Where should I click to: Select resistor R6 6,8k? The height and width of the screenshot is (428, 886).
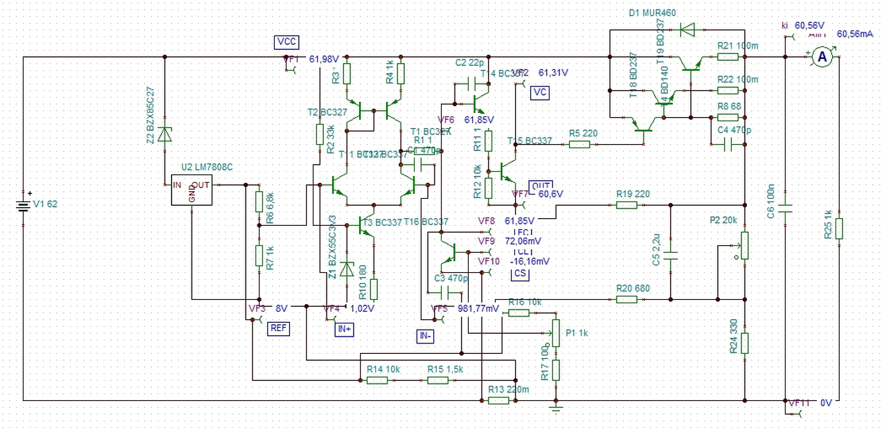[x=258, y=202]
